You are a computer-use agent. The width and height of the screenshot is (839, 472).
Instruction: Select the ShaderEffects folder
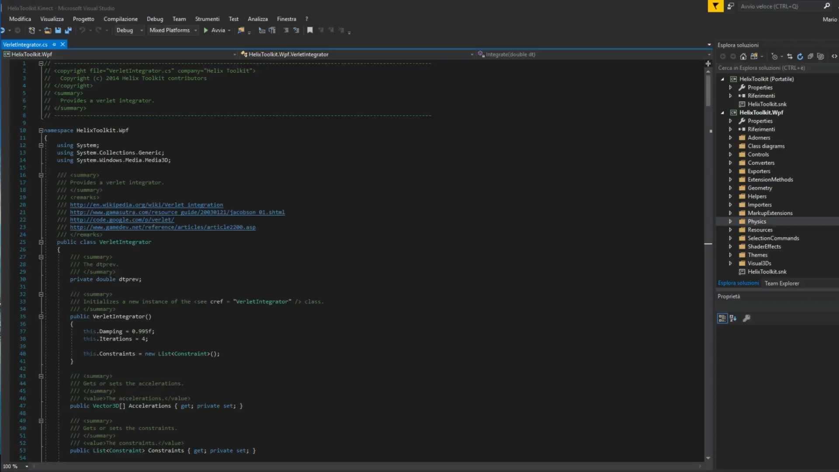tap(764, 246)
